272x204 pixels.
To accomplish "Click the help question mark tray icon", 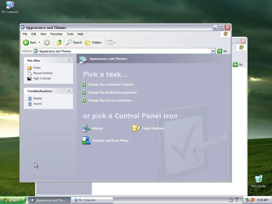I will point(231,200).
